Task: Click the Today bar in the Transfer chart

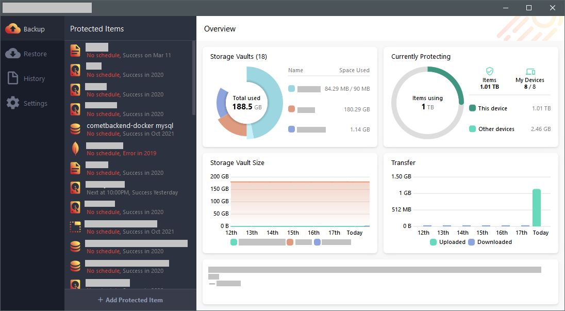Action: click(537, 207)
